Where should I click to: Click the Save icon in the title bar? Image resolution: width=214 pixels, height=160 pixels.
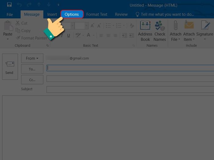(x=9, y=5)
